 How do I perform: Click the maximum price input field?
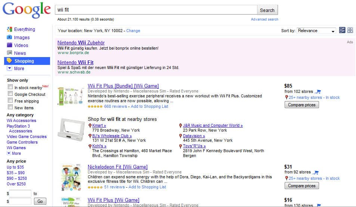coord(20,201)
